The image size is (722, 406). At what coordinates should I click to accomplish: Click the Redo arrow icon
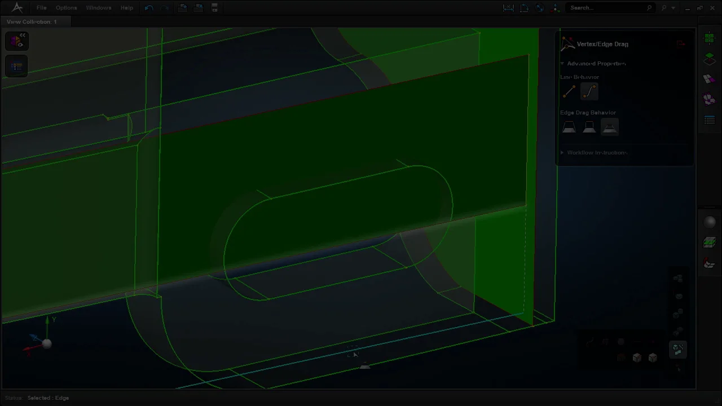tap(165, 8)
